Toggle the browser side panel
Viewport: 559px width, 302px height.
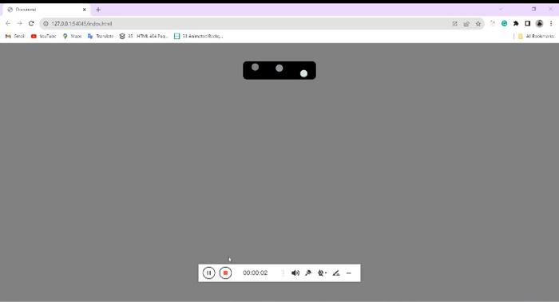(x=528, y=23)
